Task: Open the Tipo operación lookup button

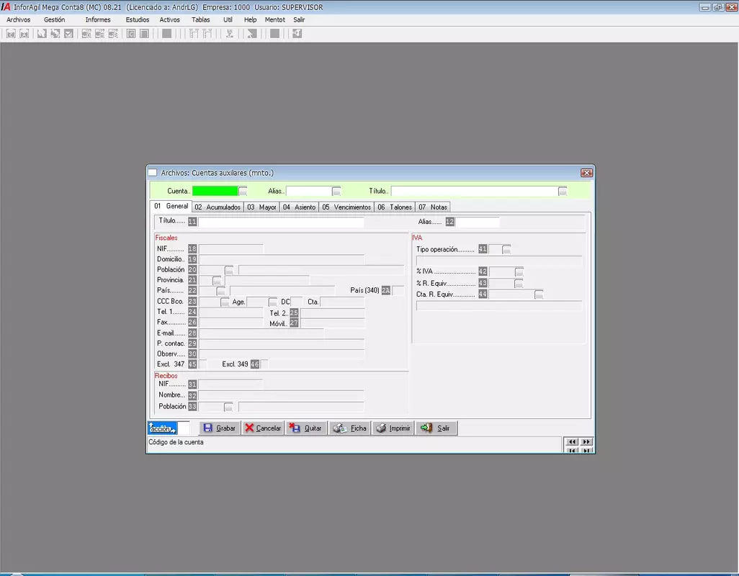Action: (x=506, y=250)
